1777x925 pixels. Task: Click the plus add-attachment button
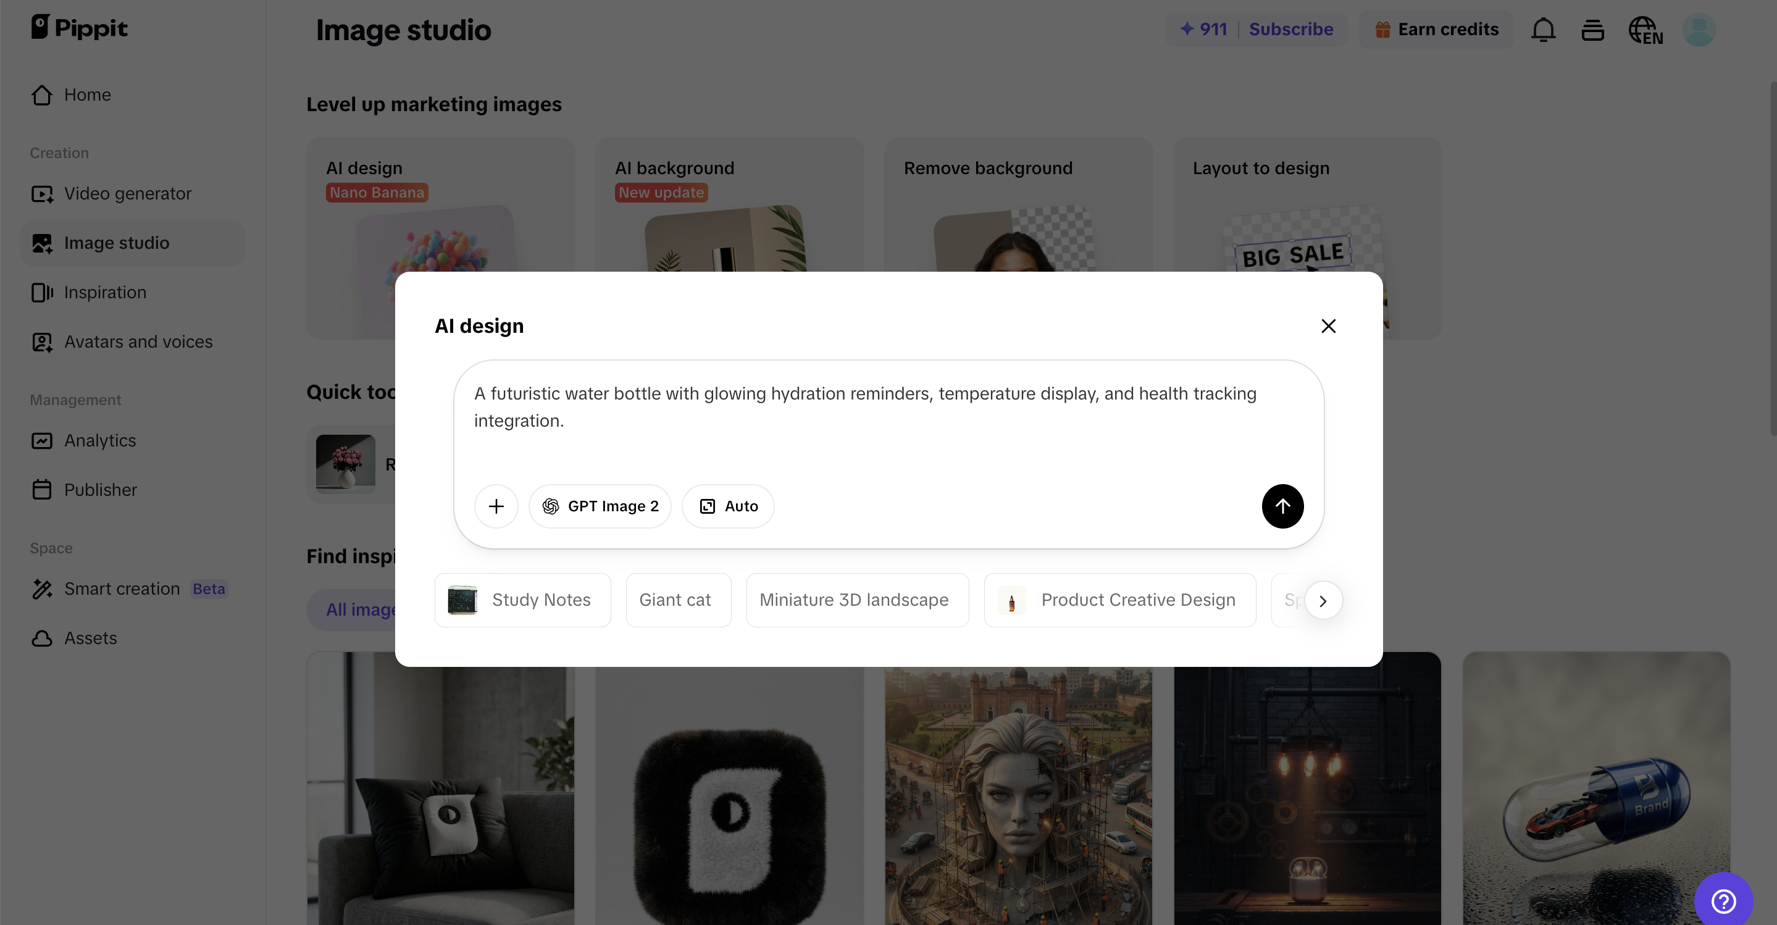496,506
